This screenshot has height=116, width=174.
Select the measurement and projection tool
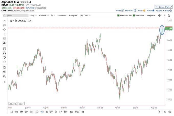pos(4,43)
